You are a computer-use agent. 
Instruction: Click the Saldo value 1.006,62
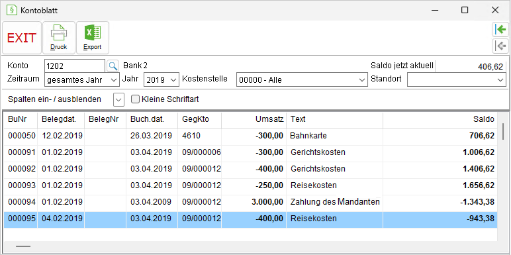(x=478, y=152)
